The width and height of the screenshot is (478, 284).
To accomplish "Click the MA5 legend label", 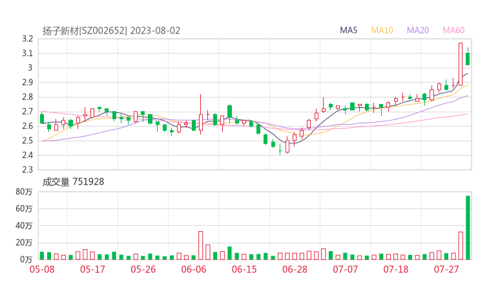I will (x=348, y=30).
